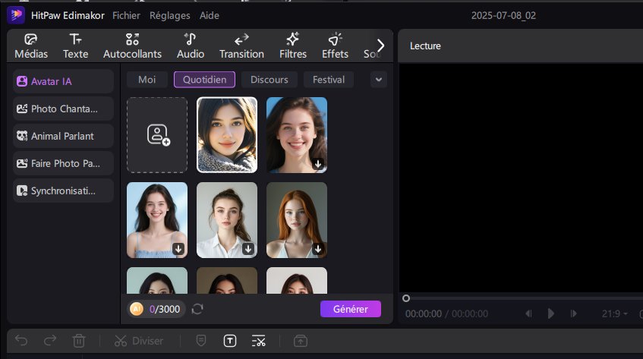This screenshot has width=643, height=359.
Task: Click the 00:00:00 current timecode
Action: [423, 314]
